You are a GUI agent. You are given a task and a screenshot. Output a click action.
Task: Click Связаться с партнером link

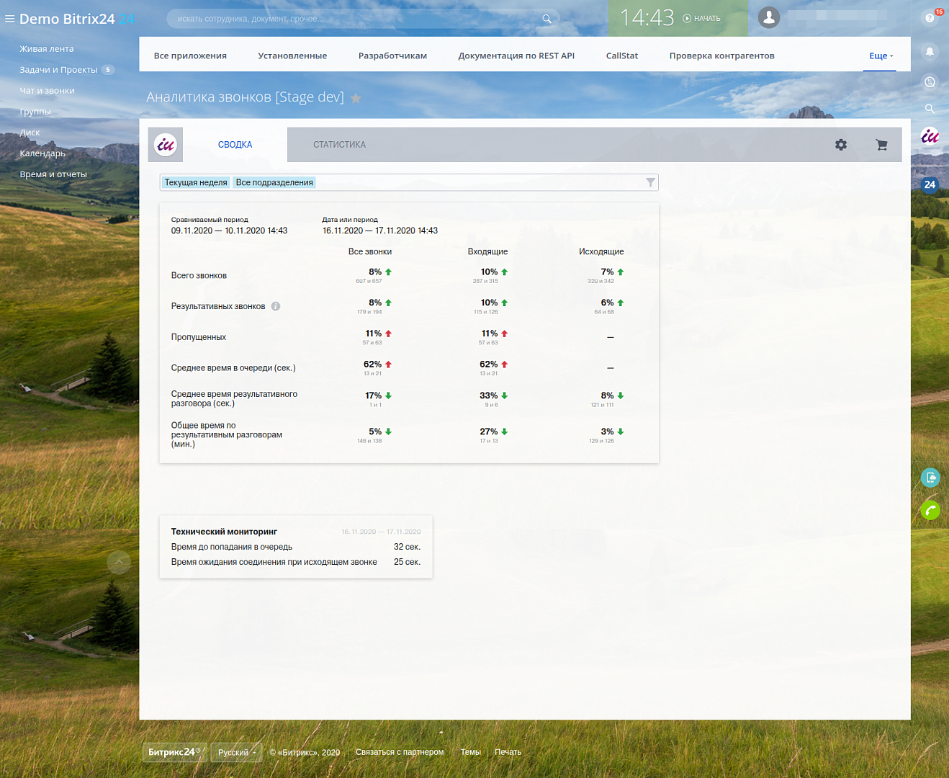[x=400, y=752]
